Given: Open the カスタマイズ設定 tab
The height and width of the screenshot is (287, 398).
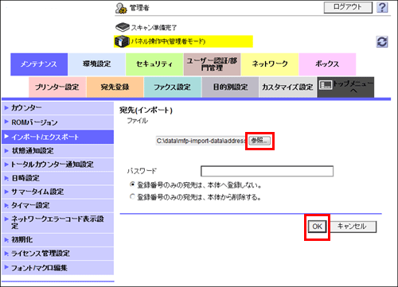Looking at the screenshot, I should [x=287, y=87].
